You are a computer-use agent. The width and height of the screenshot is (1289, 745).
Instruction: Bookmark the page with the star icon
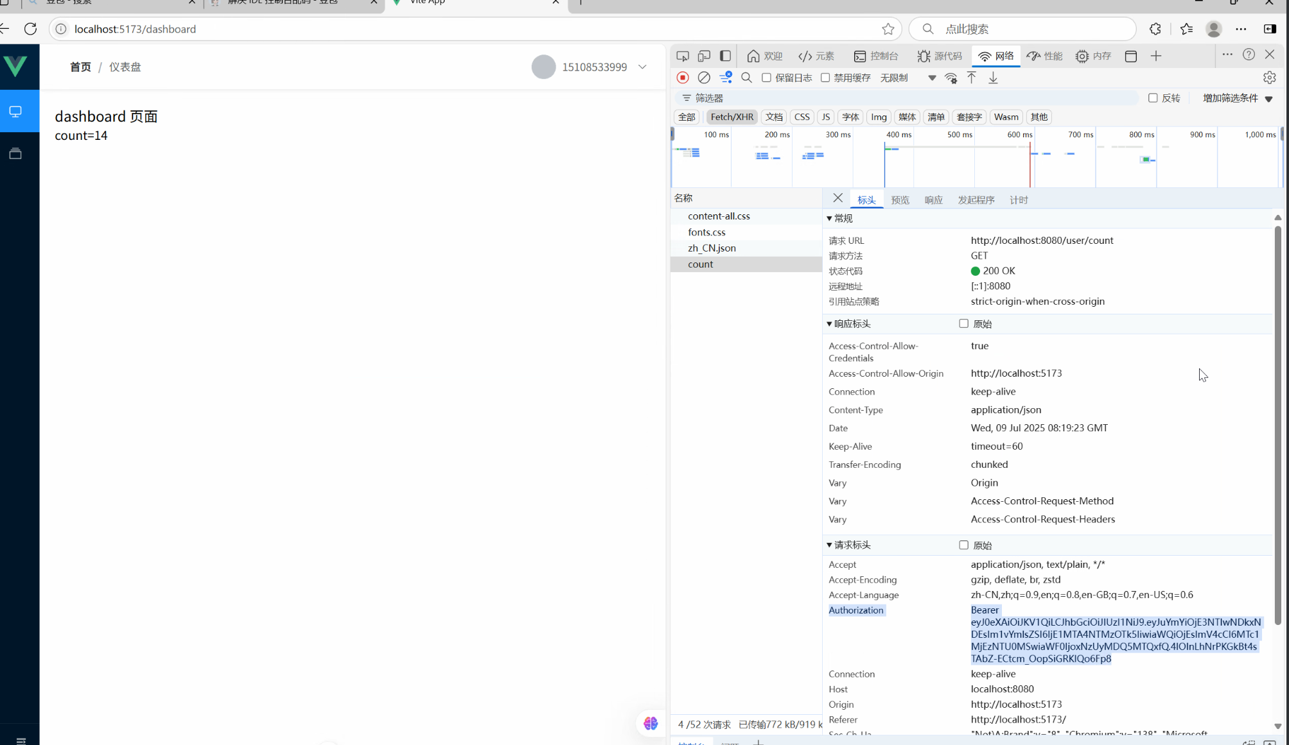click(888, 29)
